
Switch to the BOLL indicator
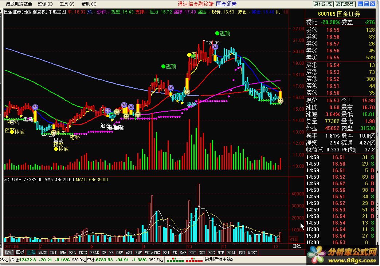click(x=231, y=253)
